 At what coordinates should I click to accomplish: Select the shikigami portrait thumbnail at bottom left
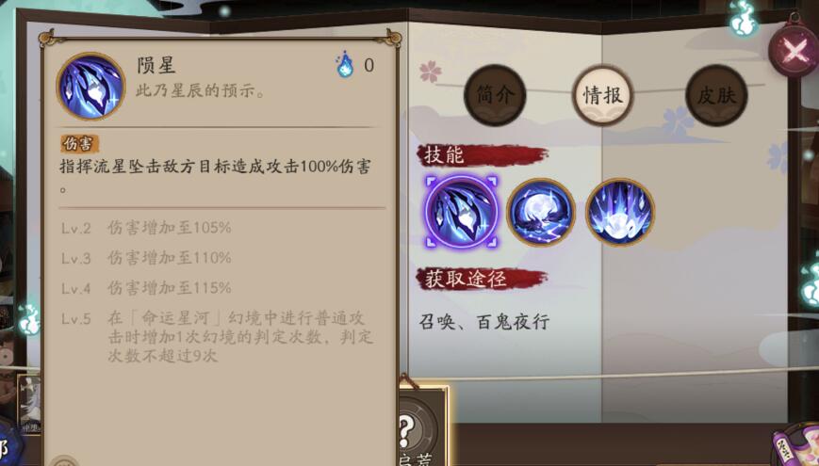coord(28,405)
